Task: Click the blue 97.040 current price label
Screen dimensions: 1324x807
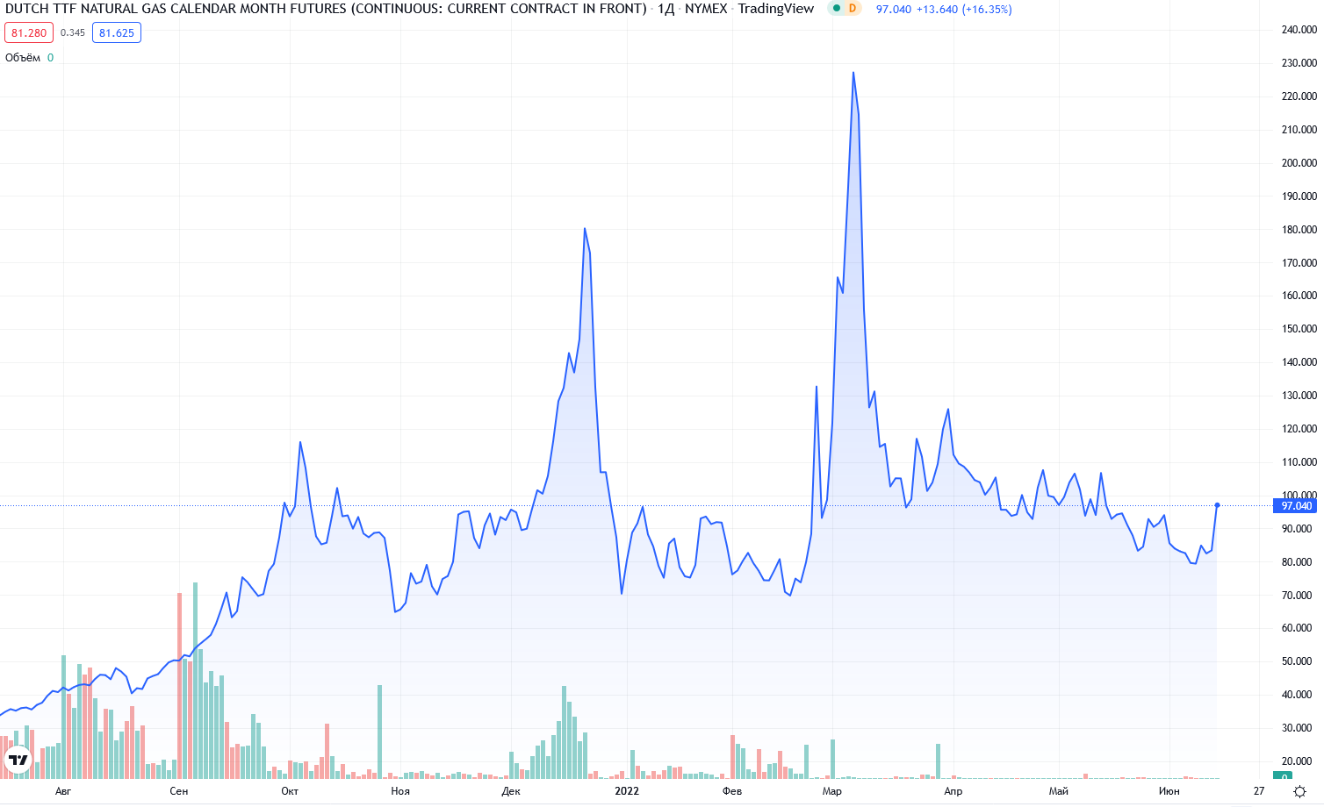Action: coord(1296,506)
